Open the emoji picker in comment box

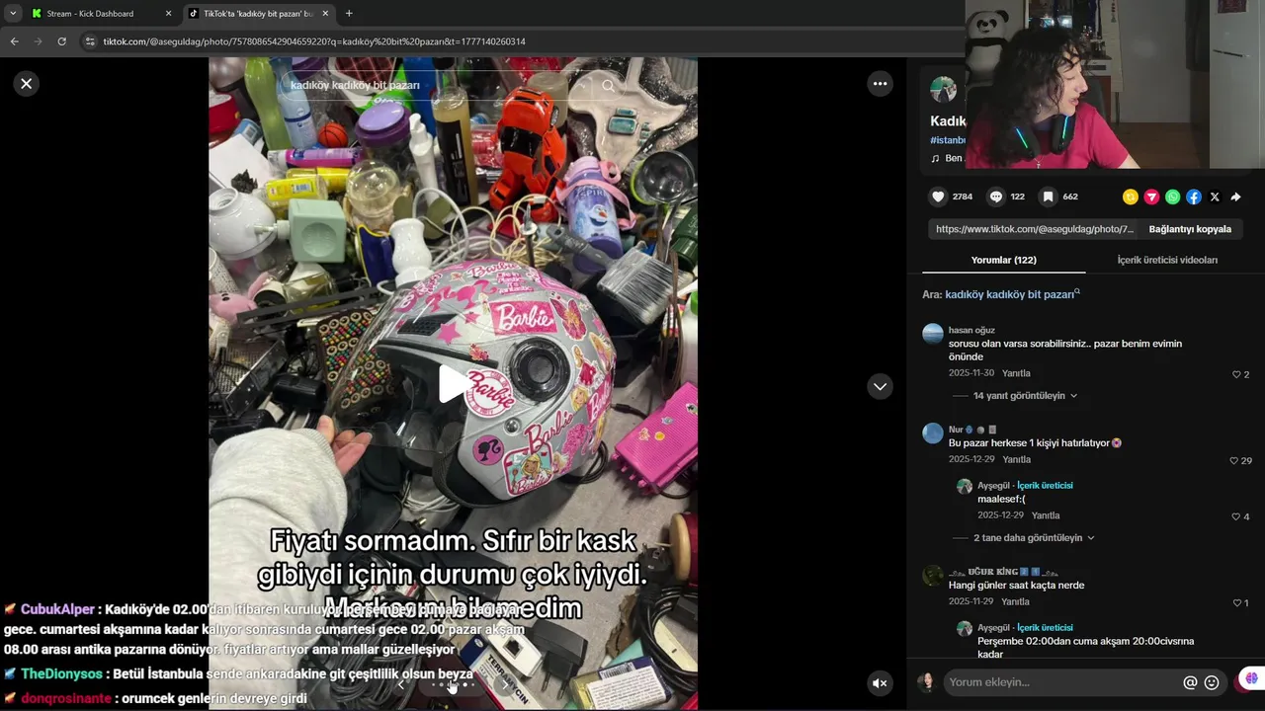click(x=1212, y=682)
